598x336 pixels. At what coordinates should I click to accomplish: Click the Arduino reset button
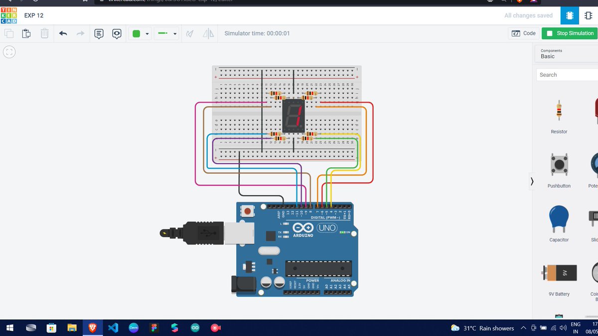point(248,211)
